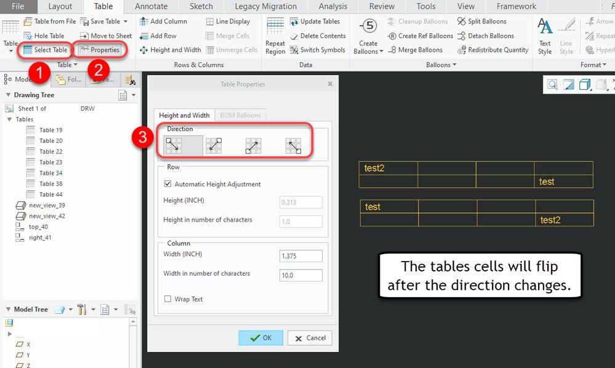Switch to the Annotate tab
The height and width of the screenshot is (368, 615).
point(151,6)
